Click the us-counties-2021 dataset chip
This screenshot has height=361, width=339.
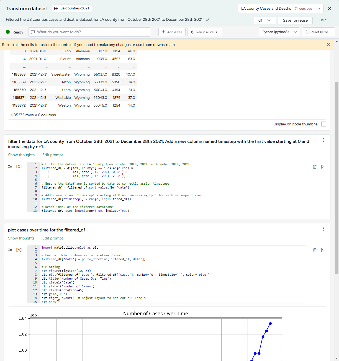(x=72, y=8)
